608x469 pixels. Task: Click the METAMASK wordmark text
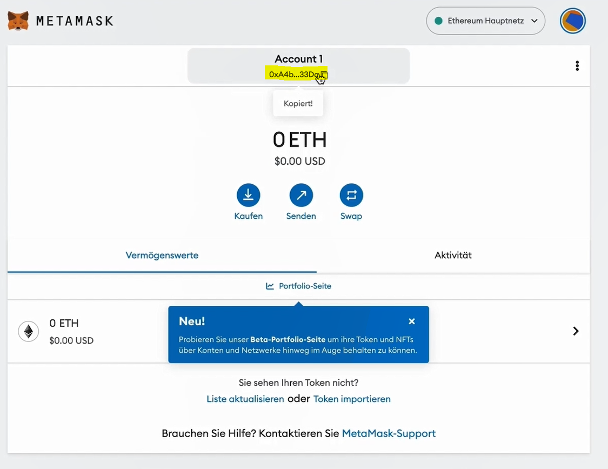pos(75,21)
